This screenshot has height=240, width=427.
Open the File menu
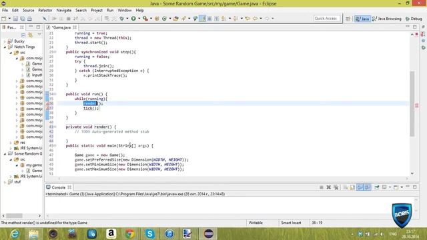click(5, 11)
